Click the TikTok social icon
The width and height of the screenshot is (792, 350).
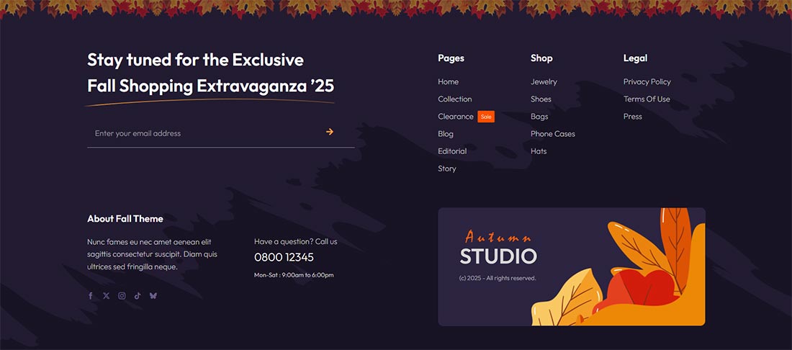point(138,296)
